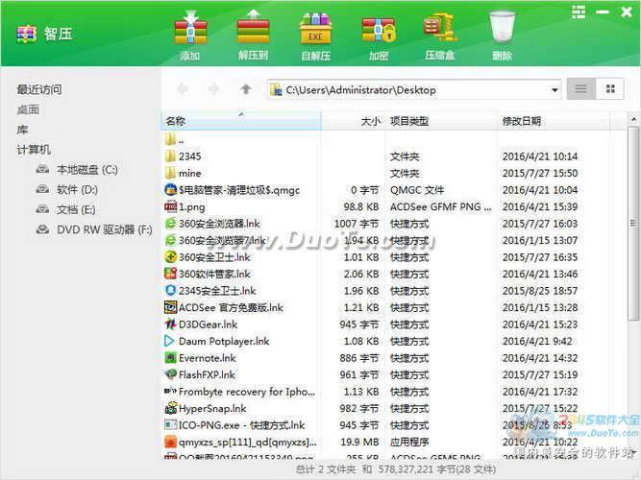Open the main menu icon in title bar
The width and height of the screenshot is (641, 480).
[579, 12]
